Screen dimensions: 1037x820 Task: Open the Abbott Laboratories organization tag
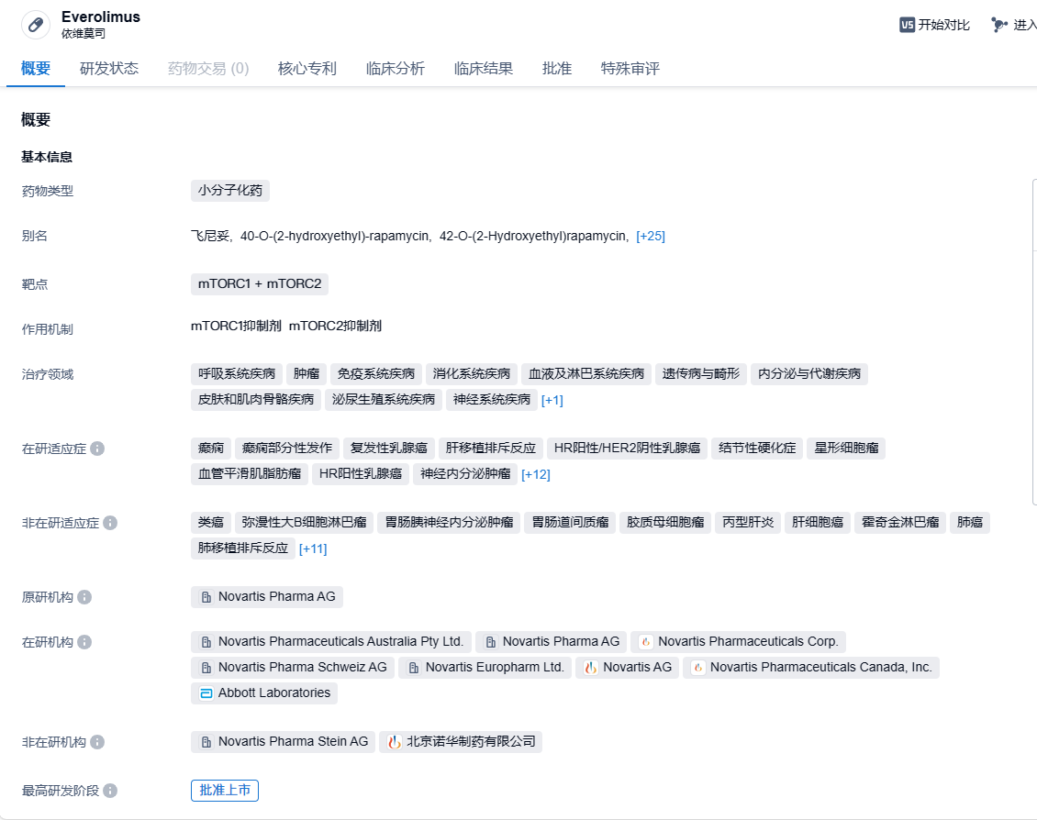264,693
